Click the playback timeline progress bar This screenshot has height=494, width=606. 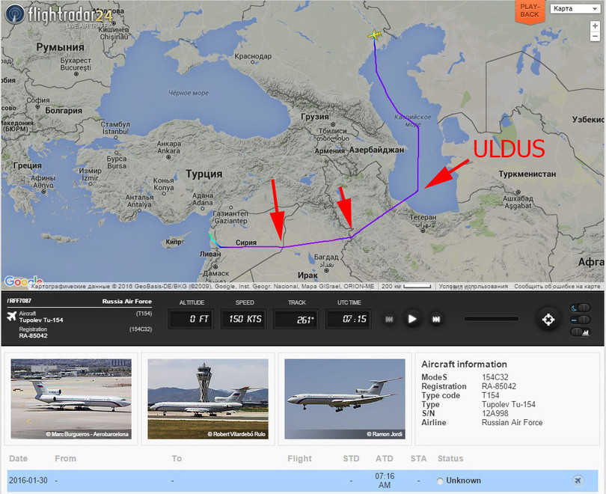pyautogui.click(x=492, y=319)
